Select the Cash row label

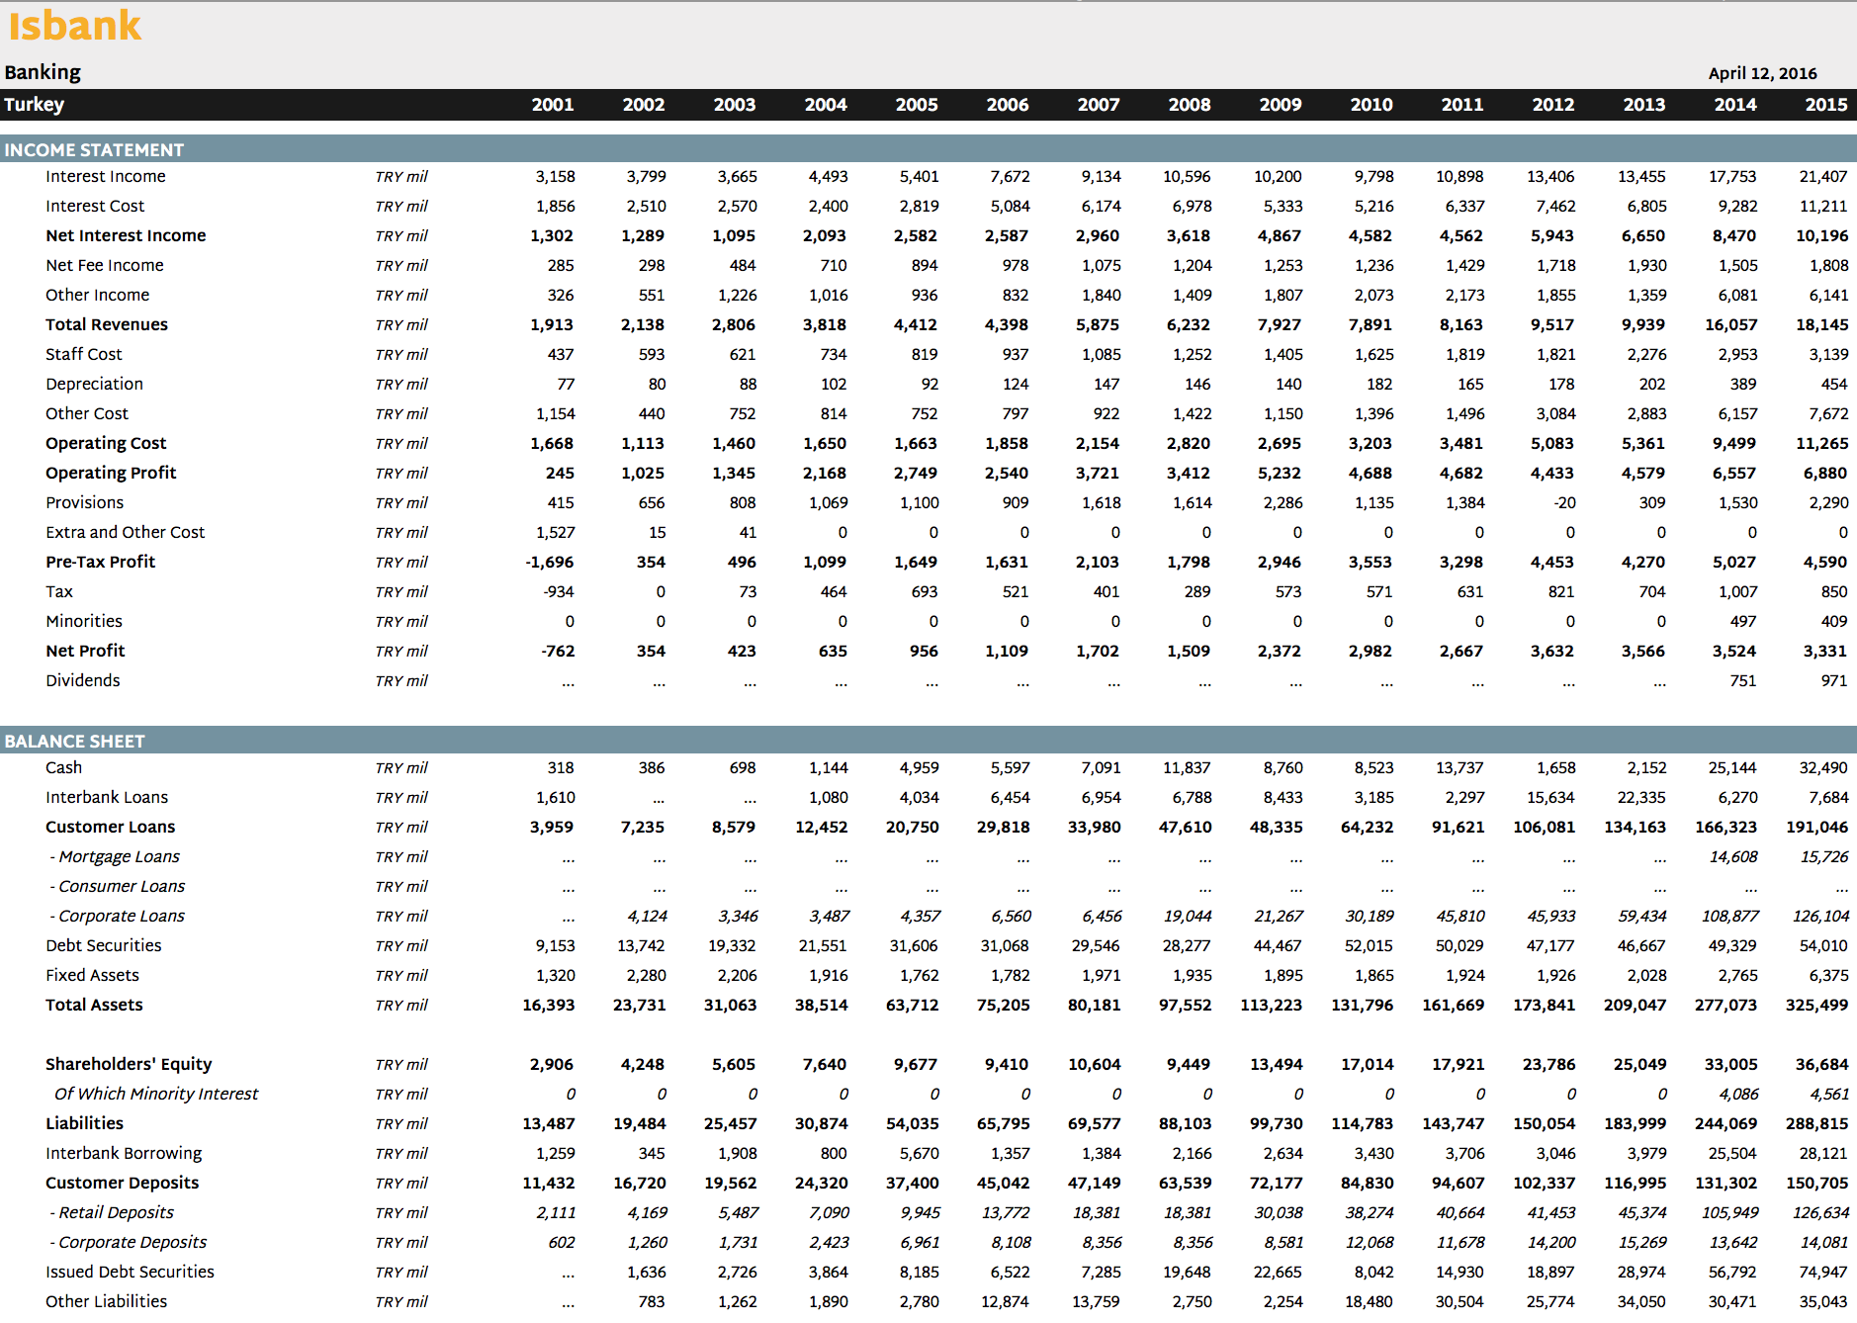[64, 767]
